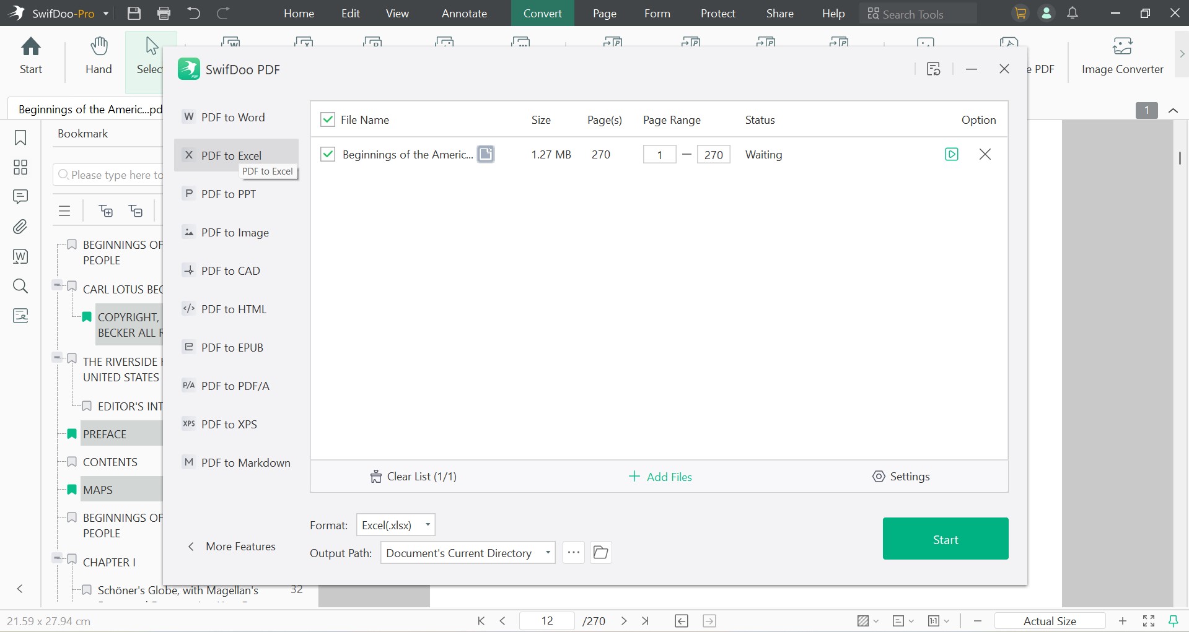Click Clear List (1/1)
The height and width of the screenshot is (632, 1189).
click(413, 477)
